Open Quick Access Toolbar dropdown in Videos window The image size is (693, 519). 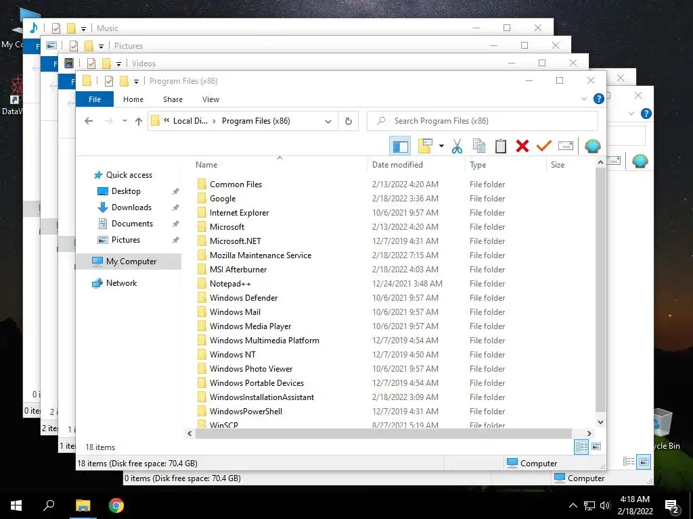(118, 64)
